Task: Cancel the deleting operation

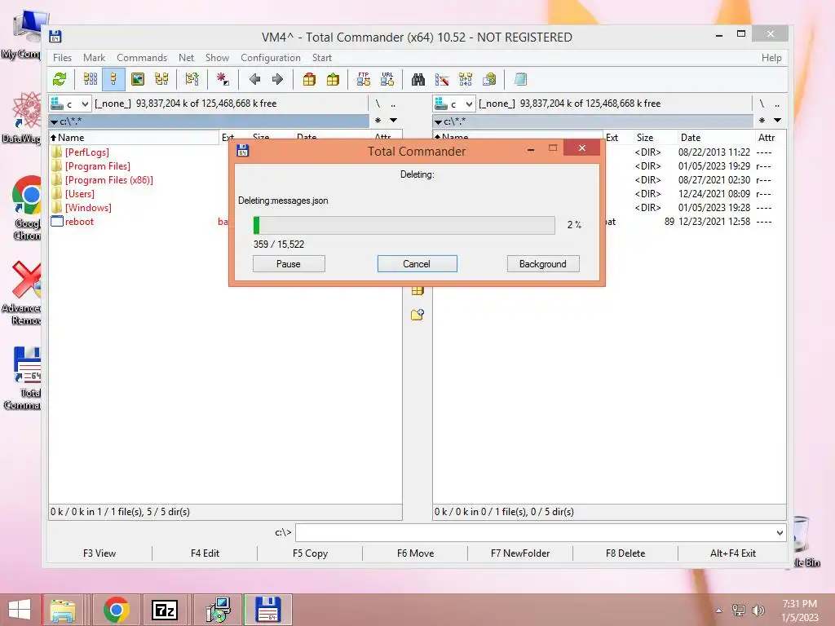Action: pyautogui.click(x=417, y=264)
